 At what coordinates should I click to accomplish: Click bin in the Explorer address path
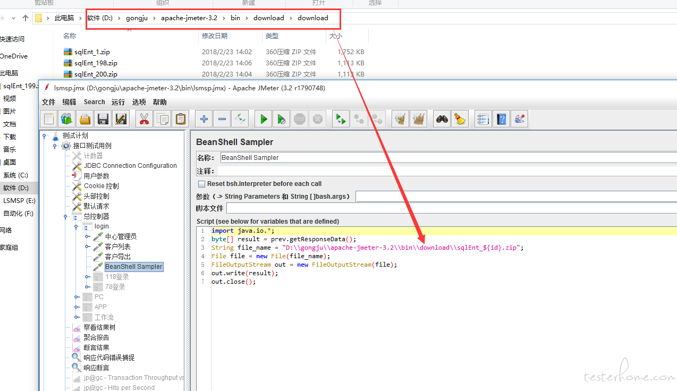pos(235,18)
